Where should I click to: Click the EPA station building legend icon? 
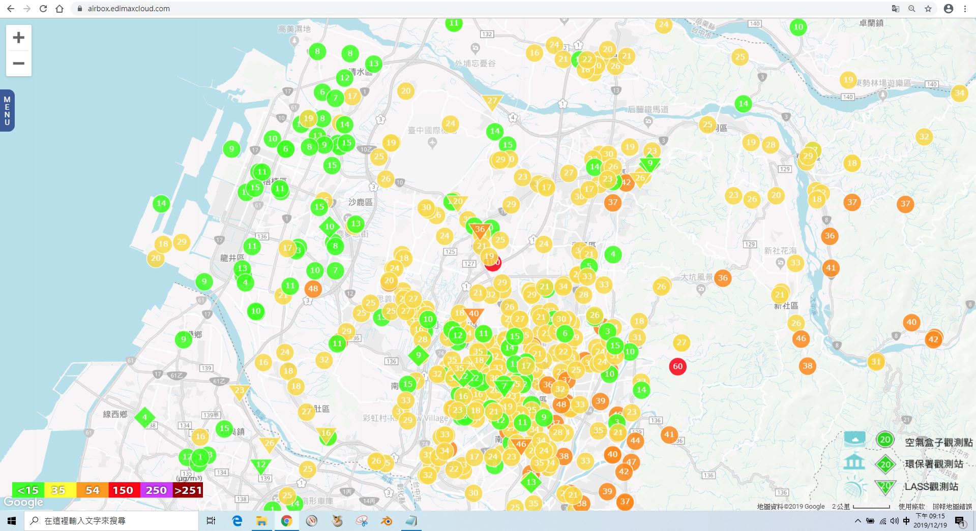[854, 462]
